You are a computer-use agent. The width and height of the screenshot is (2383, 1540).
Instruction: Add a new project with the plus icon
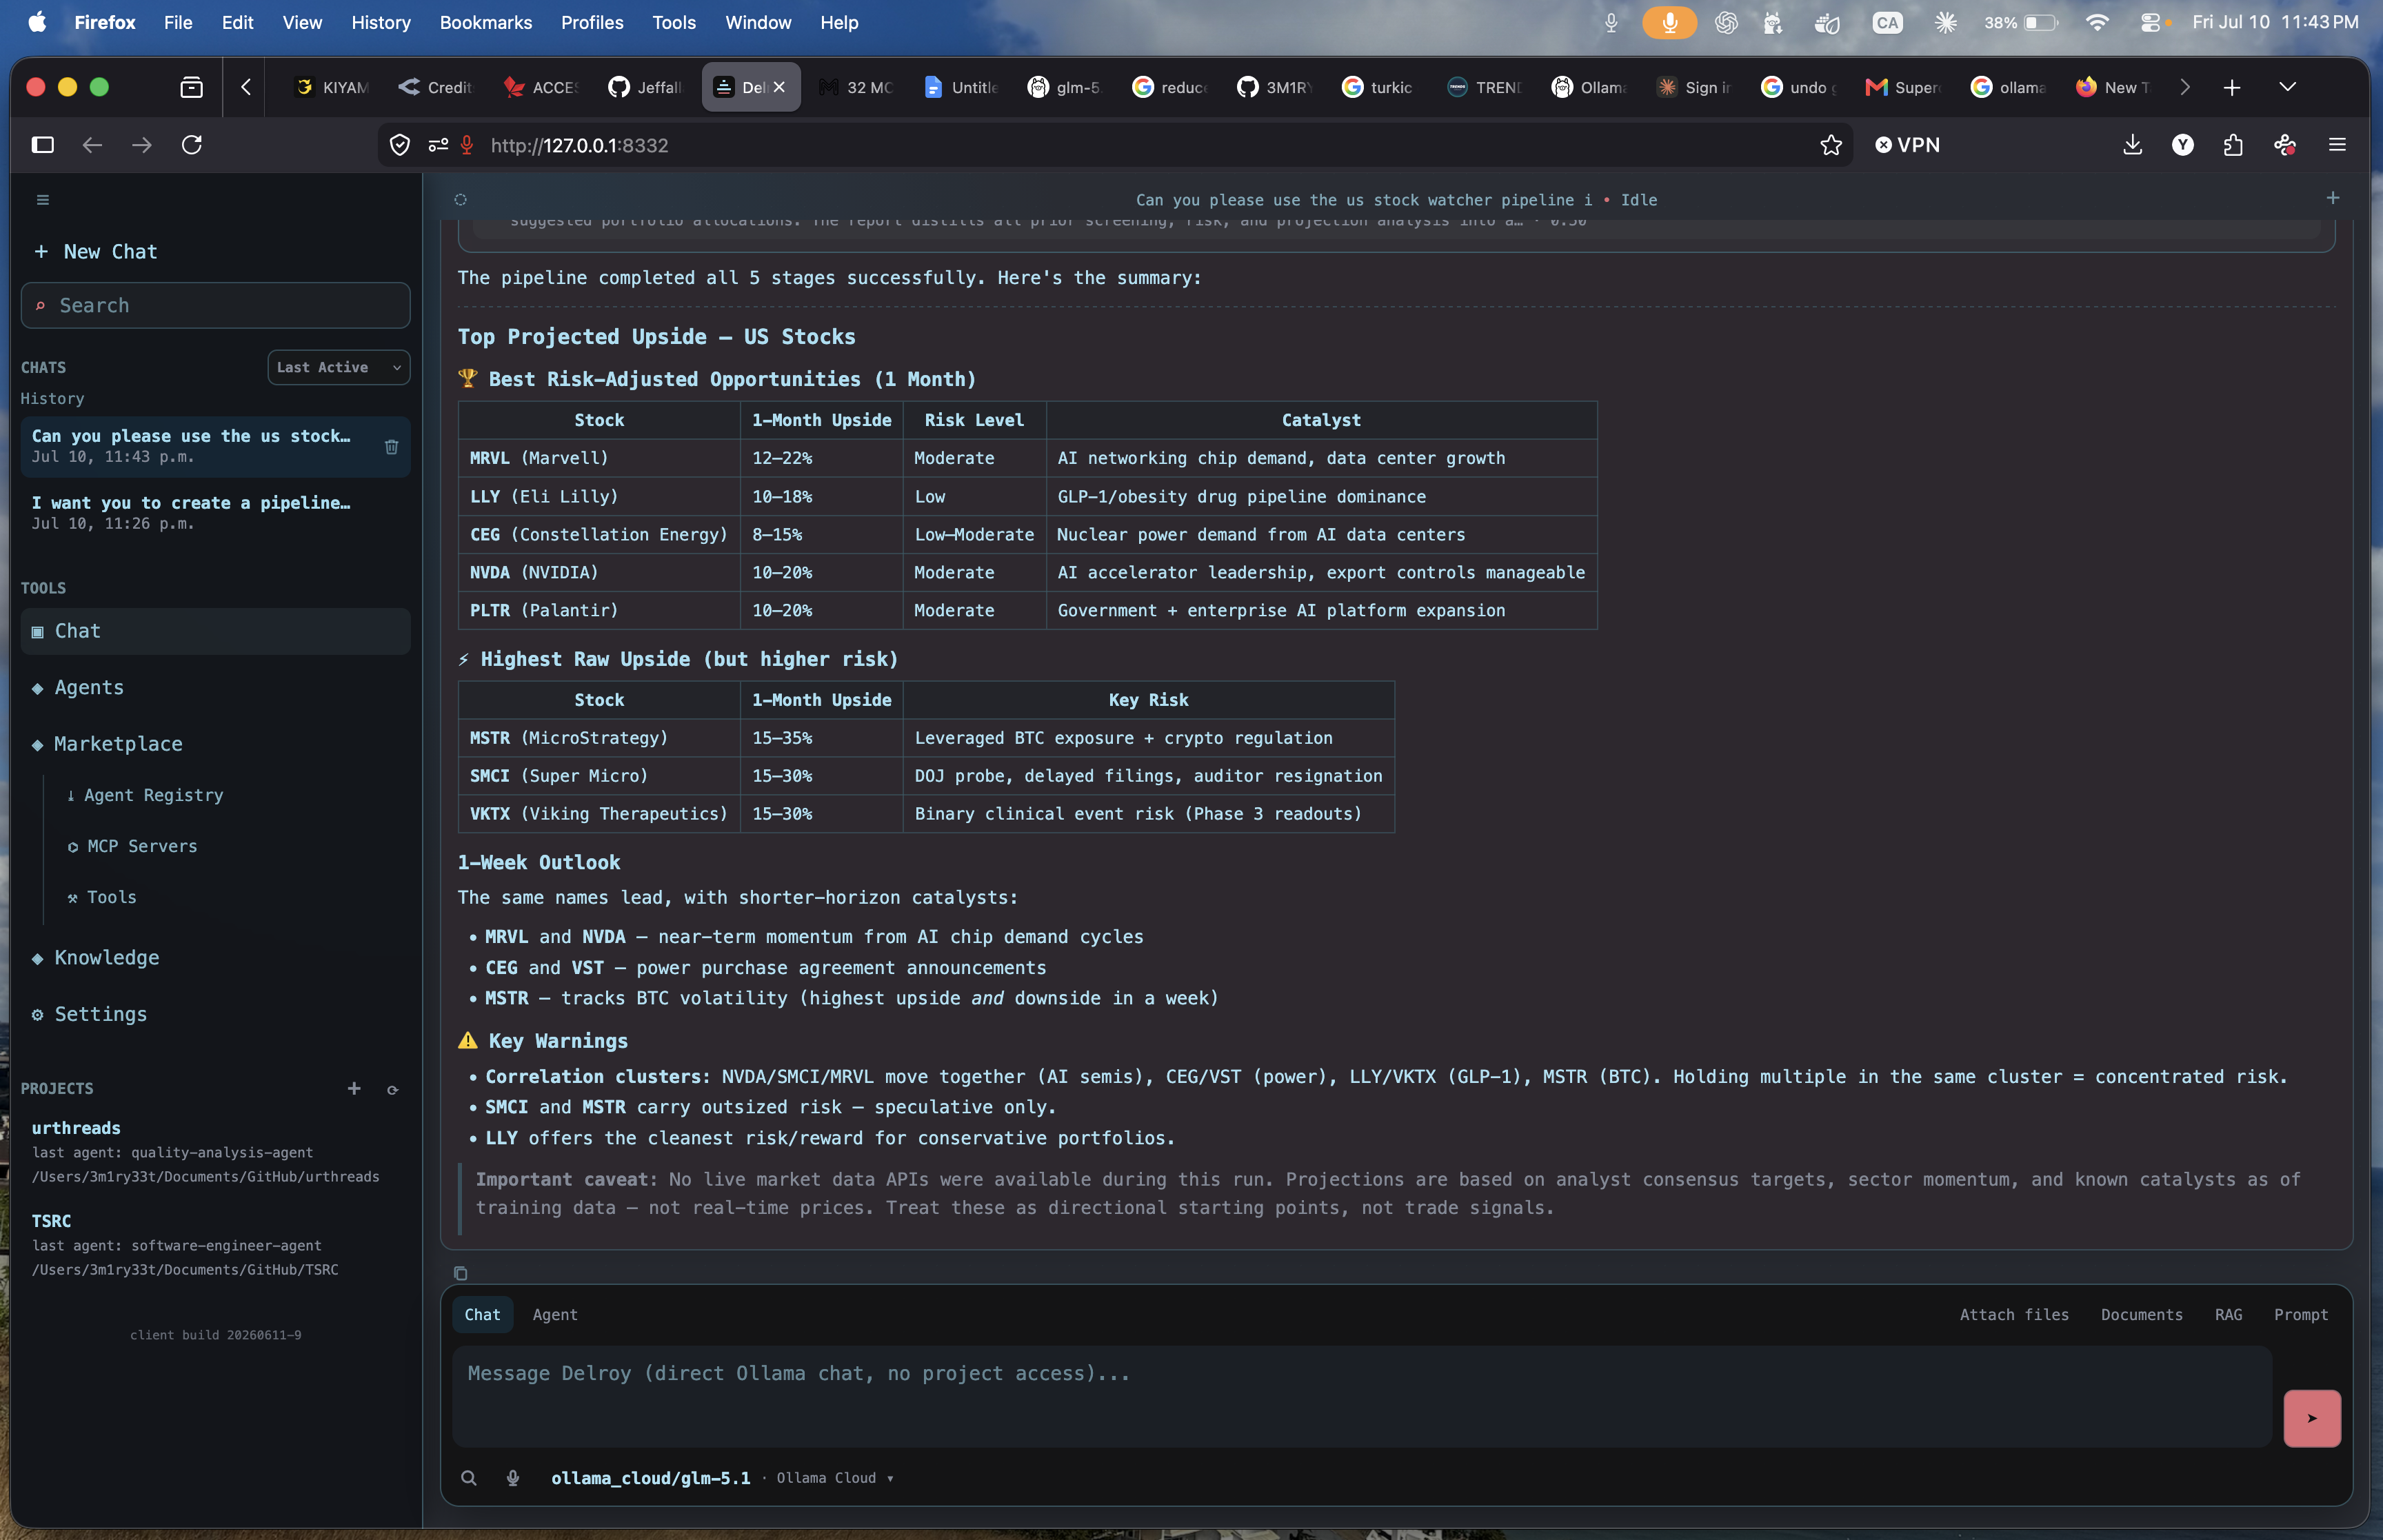[354, 1088]
